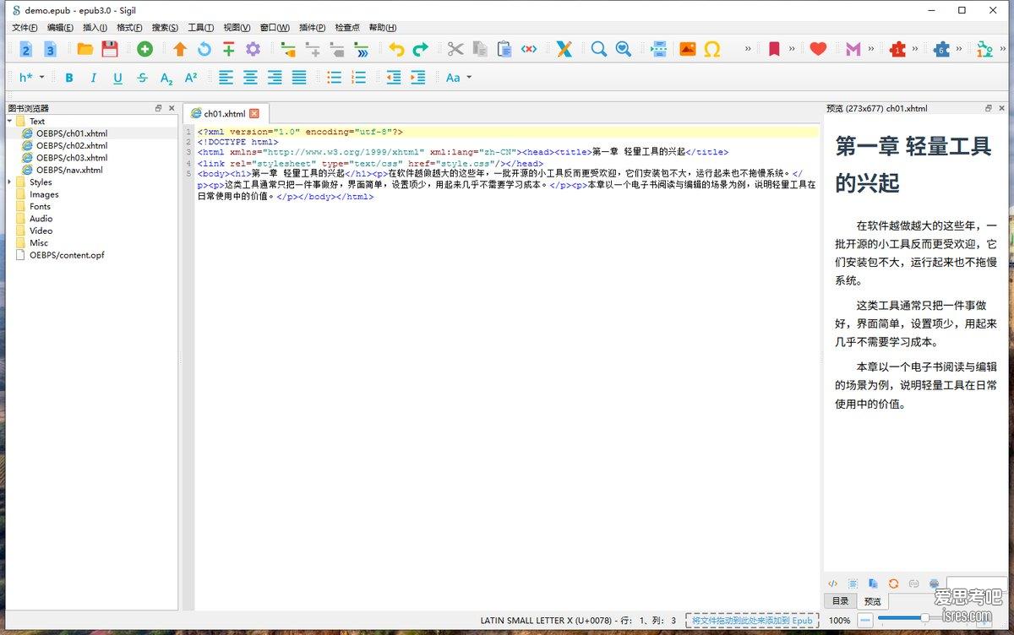Click the drop files to Epub area
This screenshot has width=1014, height=635.
tap(752, 620)
